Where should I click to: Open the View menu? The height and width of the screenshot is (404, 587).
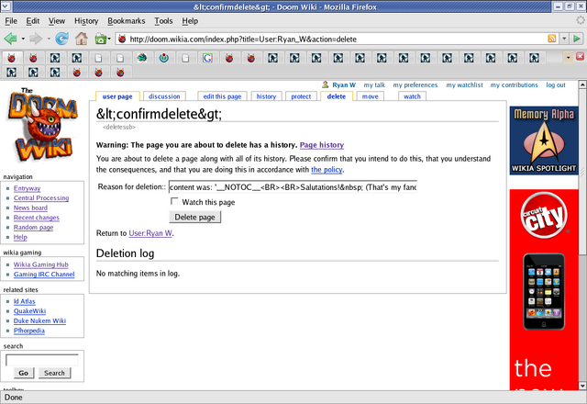(57, 21)
